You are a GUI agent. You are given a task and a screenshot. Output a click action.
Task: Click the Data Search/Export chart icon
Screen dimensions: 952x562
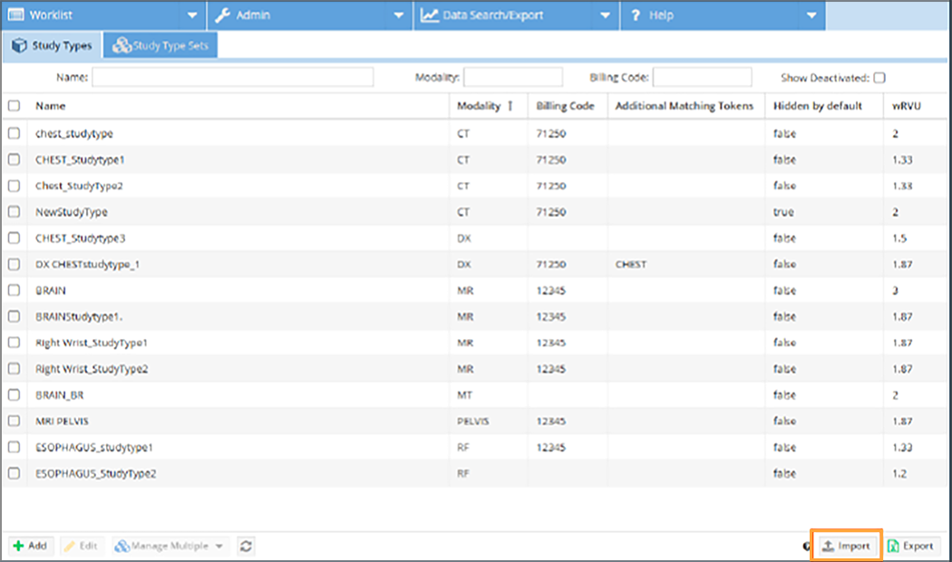[x=430, y=15]
